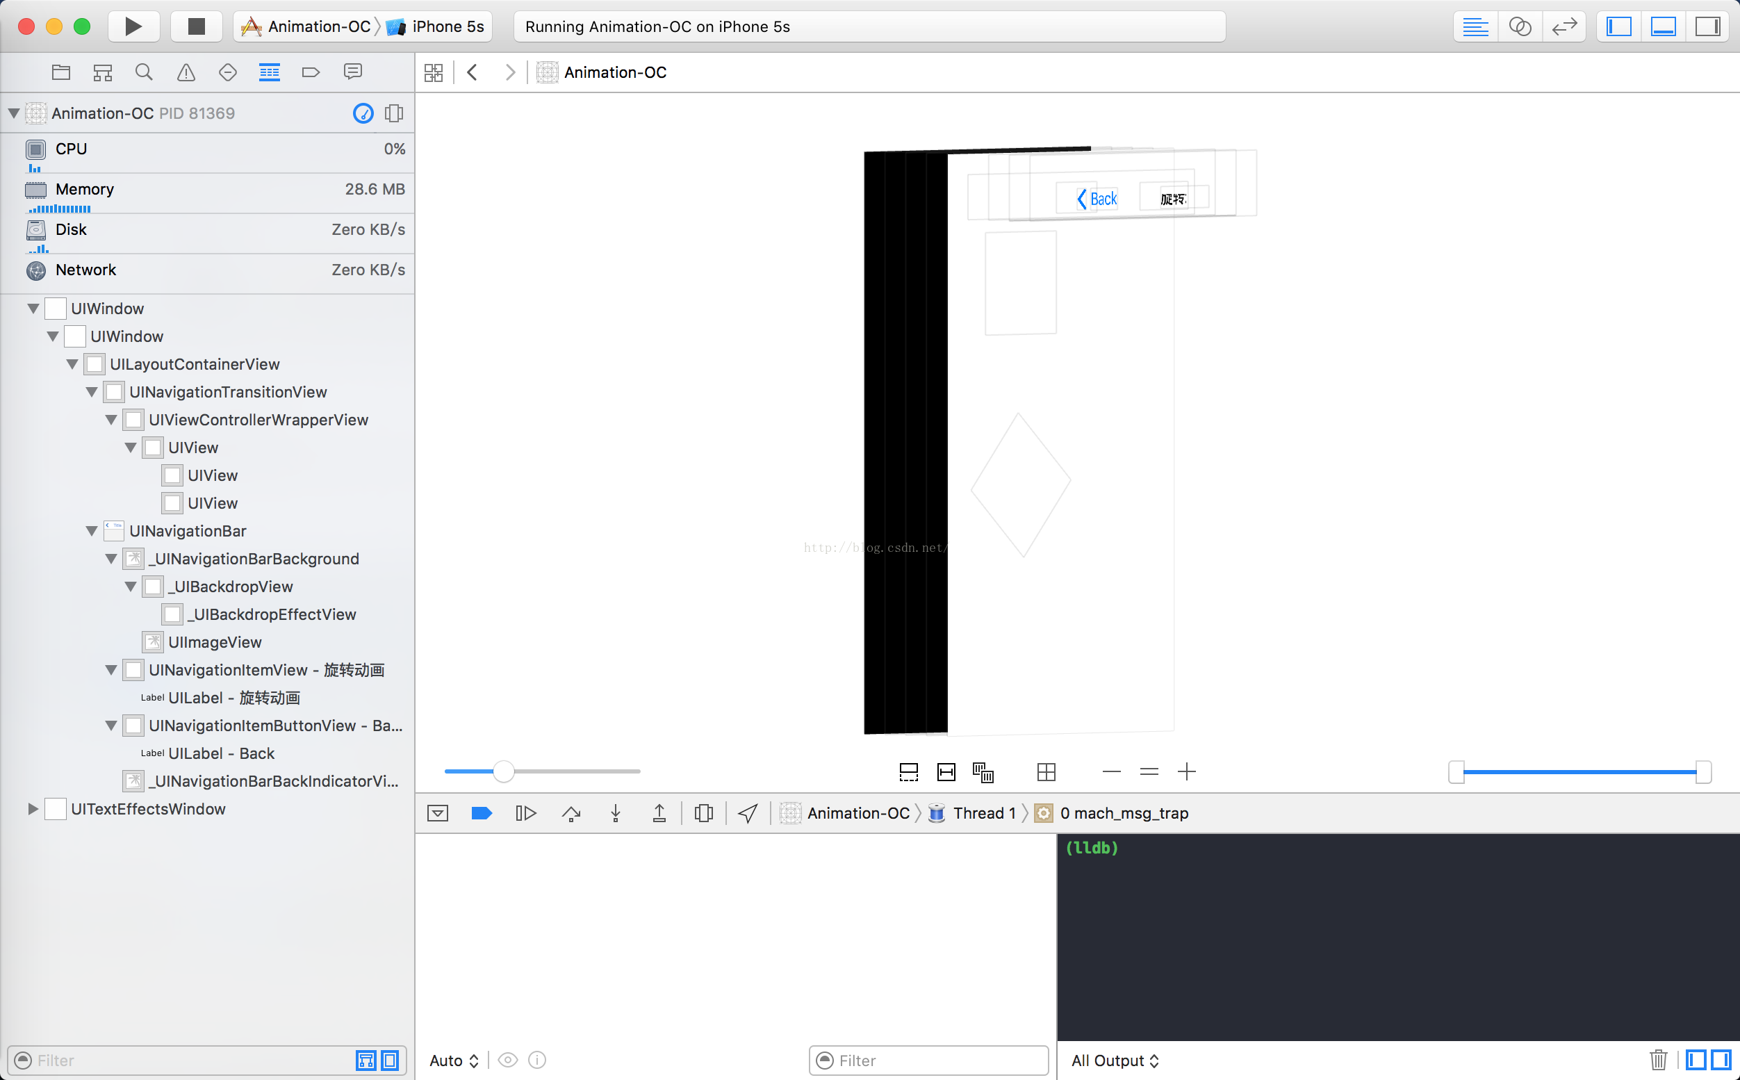Collapse the Animation-OC process row

tap(14, 113)
